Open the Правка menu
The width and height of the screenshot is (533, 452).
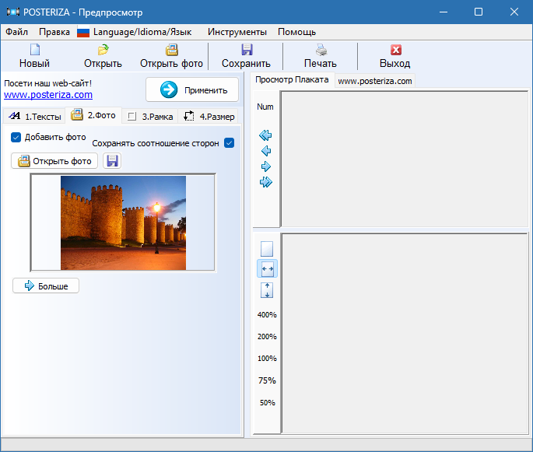(x=54, y=32)
